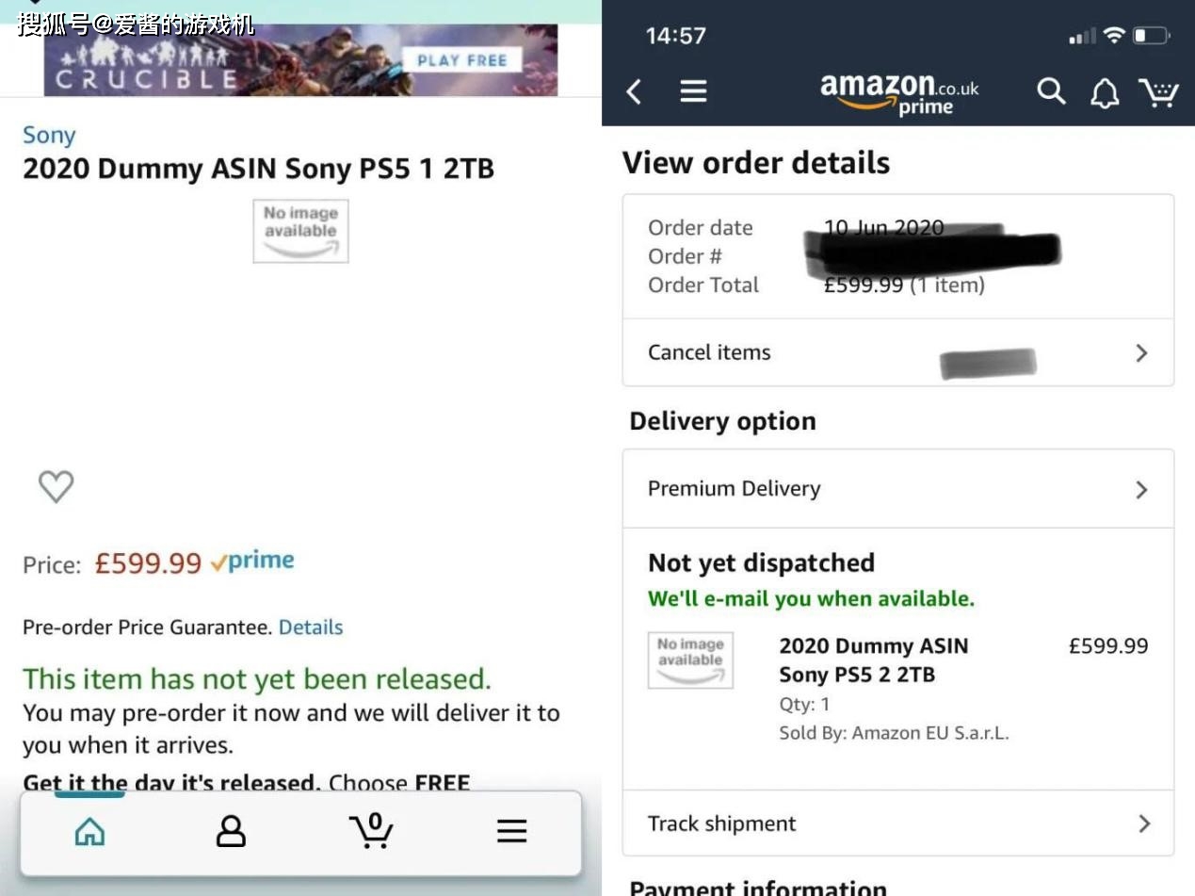Open notifications bell icon
Image resolution: width=1195 pixels, height=896 pixels.
pyautogui.click(x=1105, y=92)
